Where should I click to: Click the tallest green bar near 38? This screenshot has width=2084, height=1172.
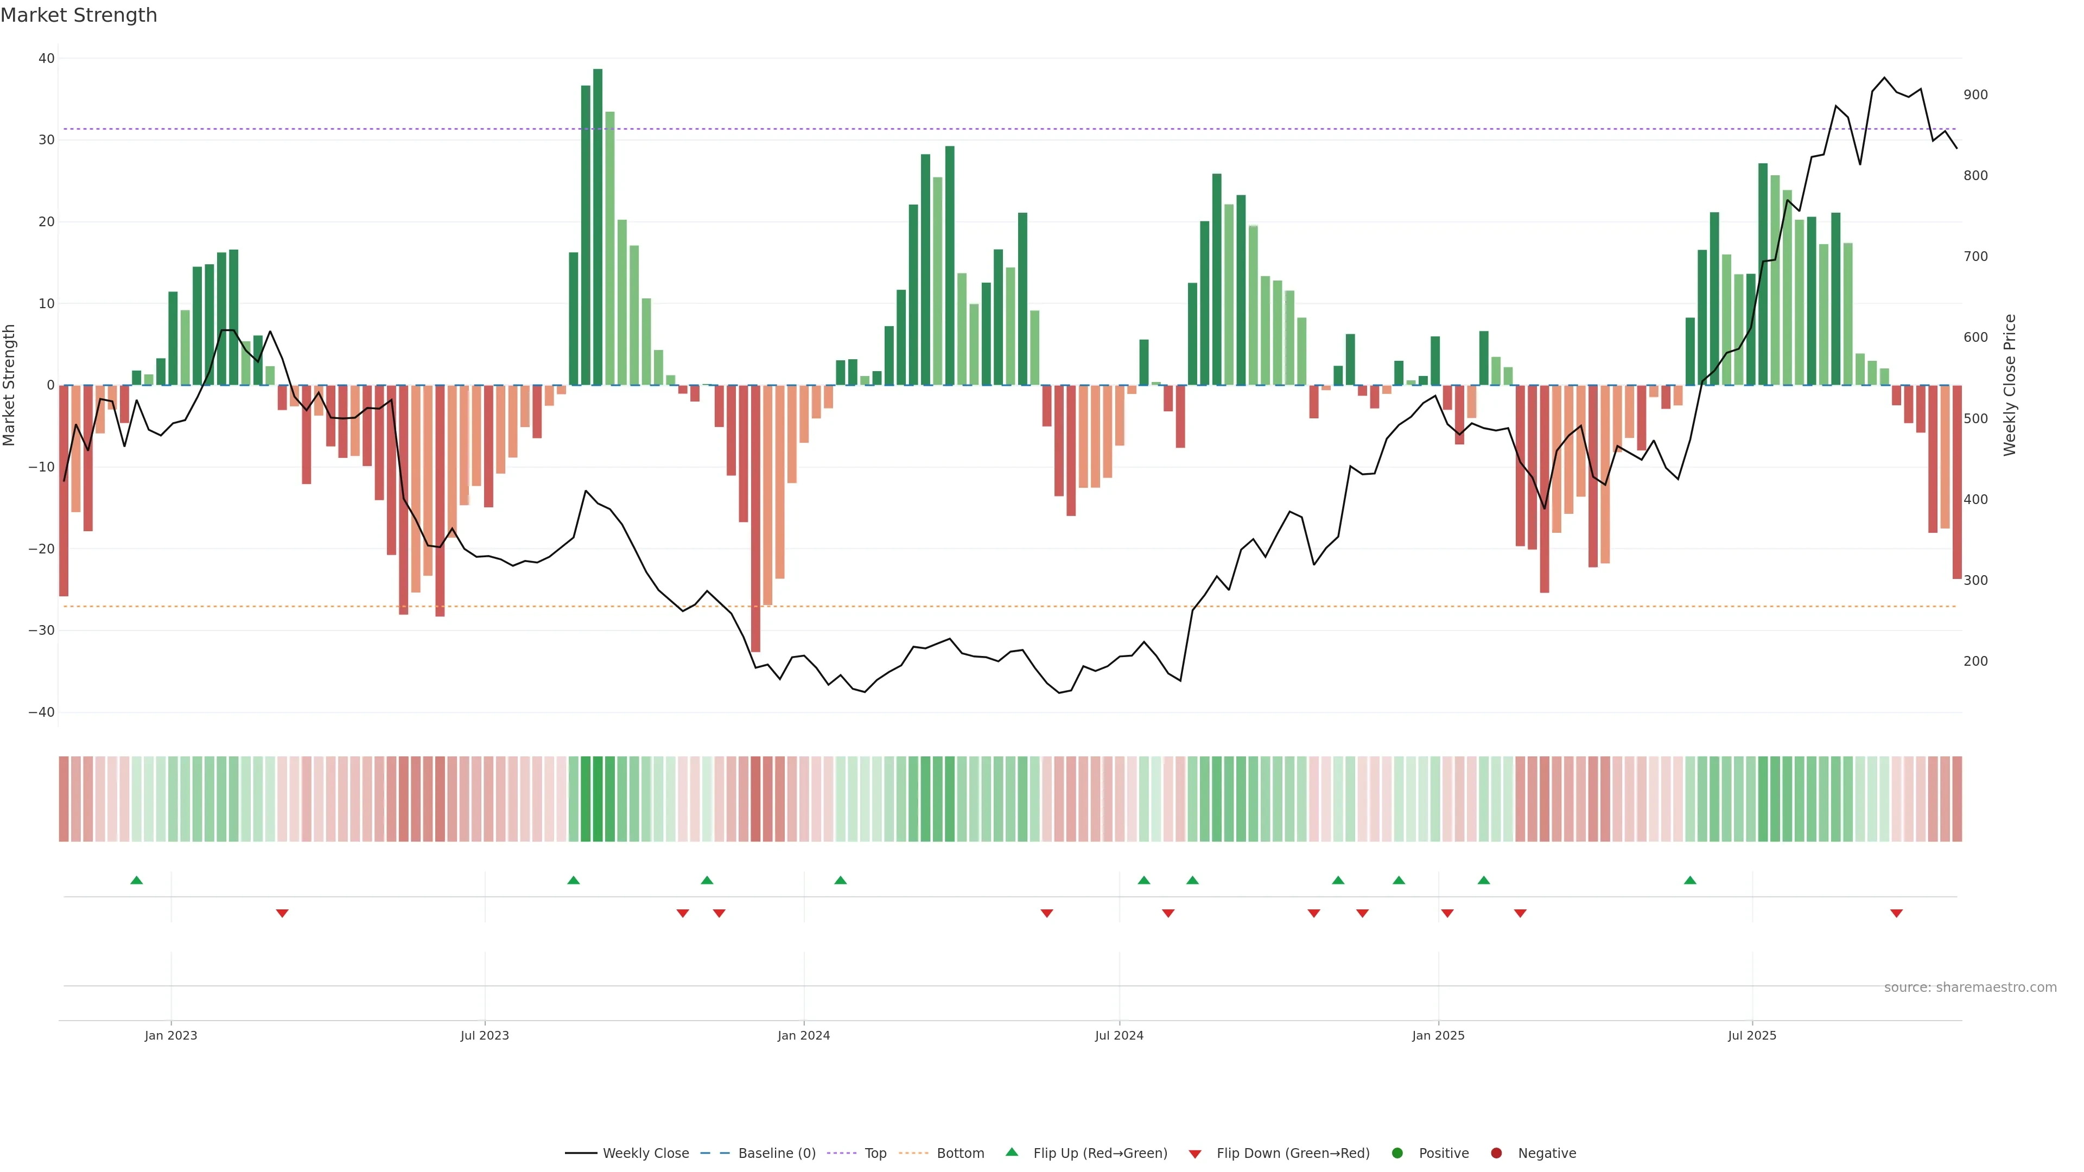coord(598,226)
